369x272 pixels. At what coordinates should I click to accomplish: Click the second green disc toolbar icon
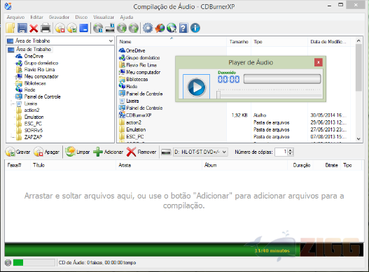click(x=134, y=28)
